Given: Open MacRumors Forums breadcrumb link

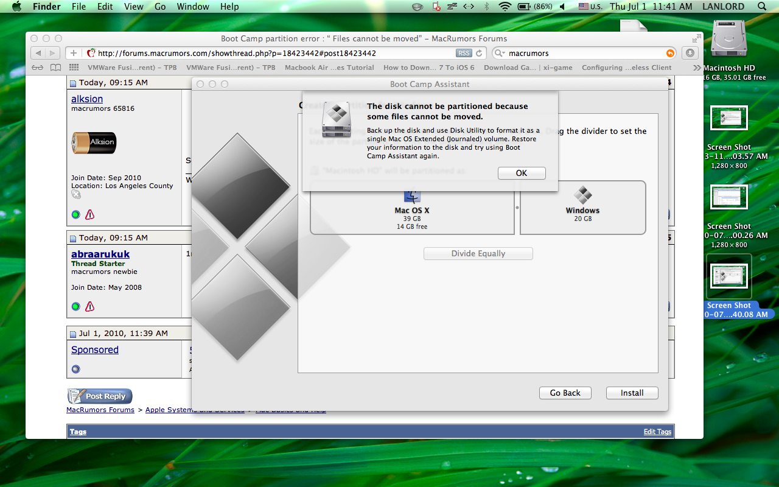Looking at the screenshot, I should click(x=100, y=410).
